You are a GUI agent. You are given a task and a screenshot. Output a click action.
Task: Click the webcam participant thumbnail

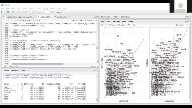181,6
